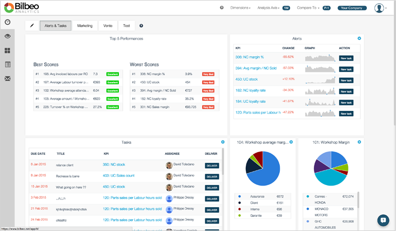
Task: Open the grid tiles view in sidebar
Action: (x=8, y=50)
